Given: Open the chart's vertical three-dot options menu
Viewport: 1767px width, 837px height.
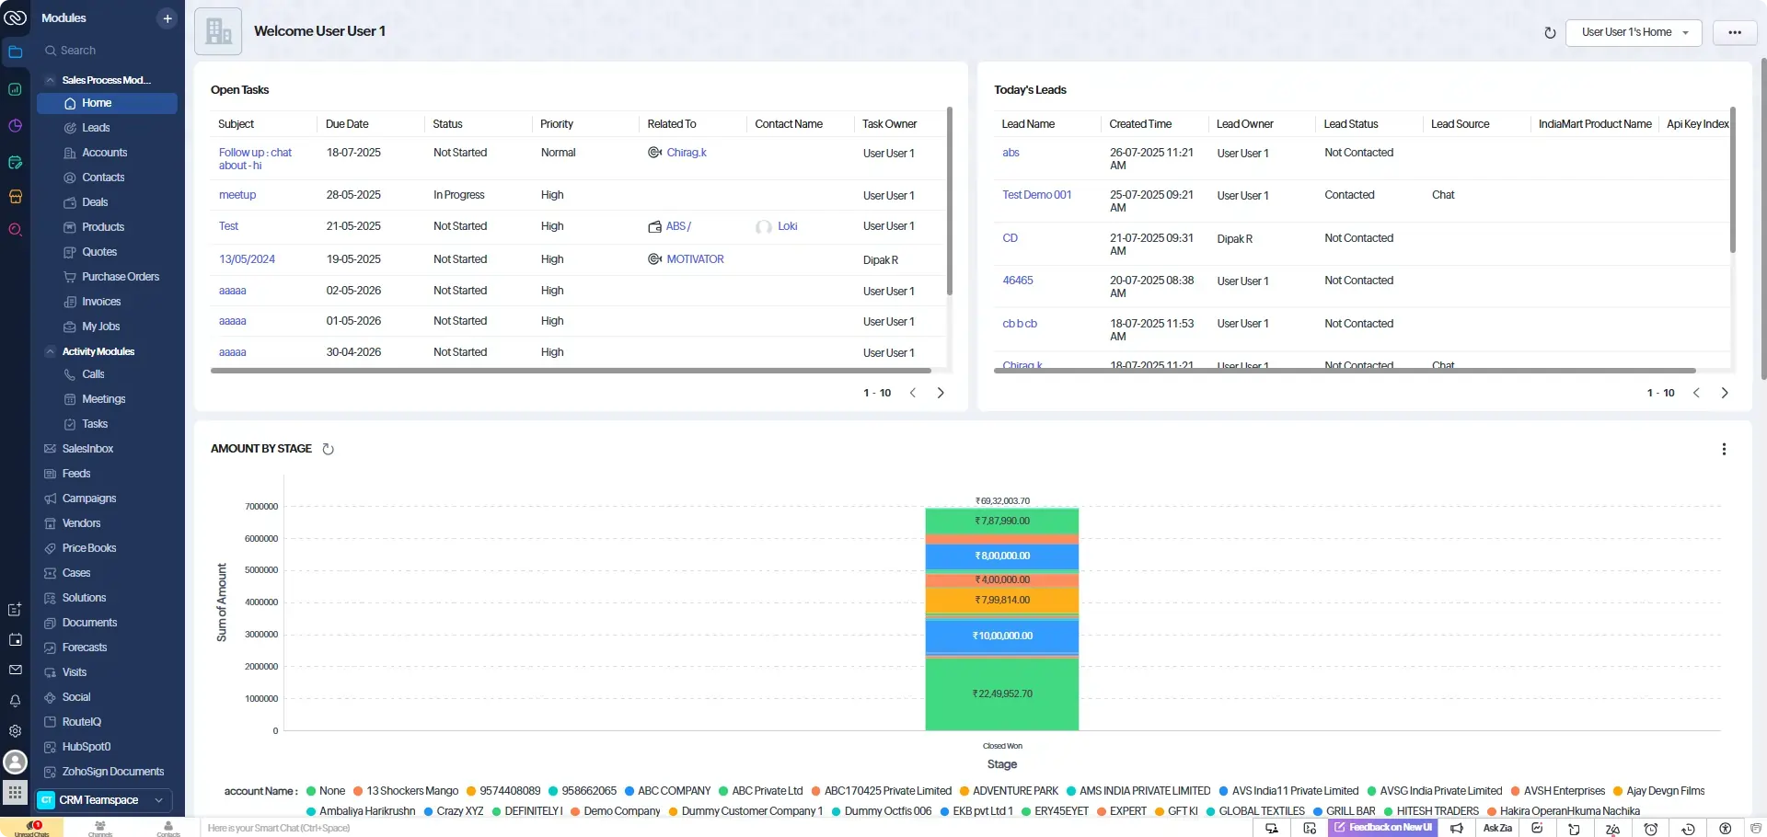Looking at the screenshot, I should pyautogui.click(x=1724, y=449).
